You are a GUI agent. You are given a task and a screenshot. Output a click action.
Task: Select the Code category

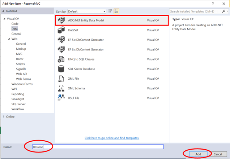[x=15, y=24]
